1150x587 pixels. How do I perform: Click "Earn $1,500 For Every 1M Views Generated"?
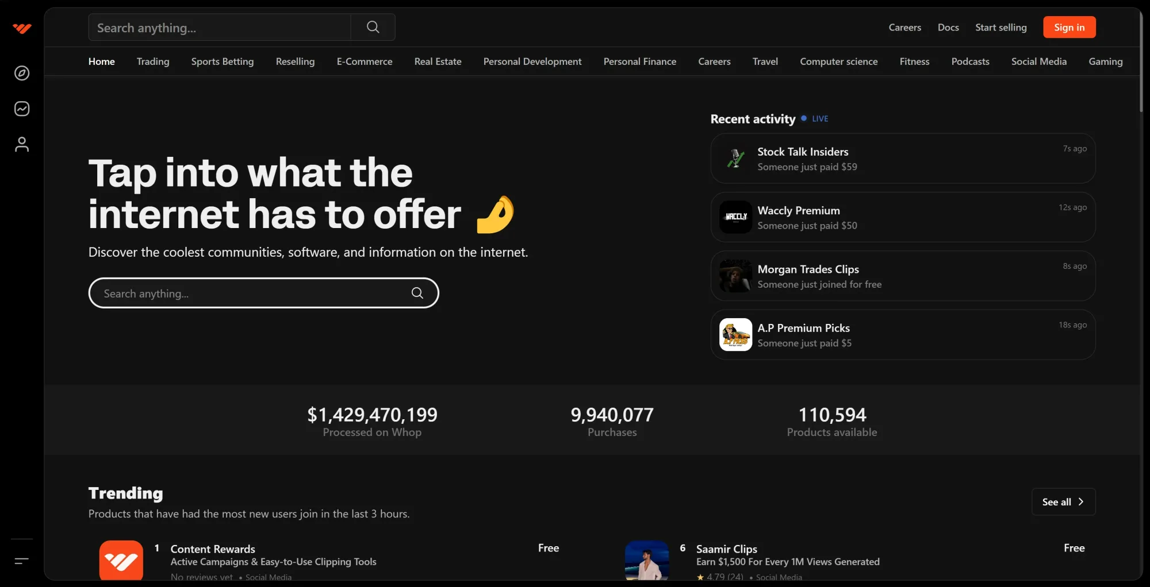point(788,562)
